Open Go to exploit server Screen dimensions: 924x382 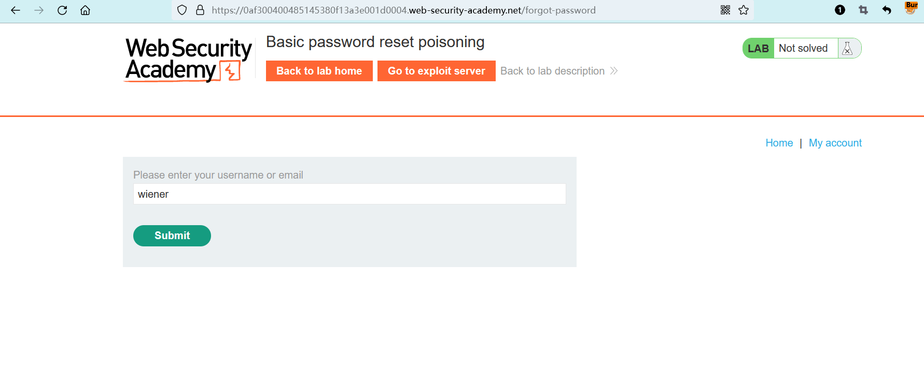click(436, 71)
